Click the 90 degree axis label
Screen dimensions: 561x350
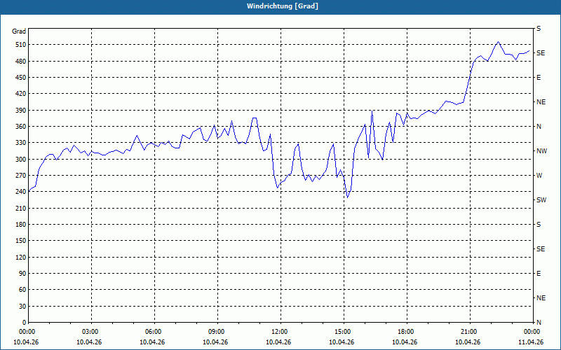coord(22,274)
